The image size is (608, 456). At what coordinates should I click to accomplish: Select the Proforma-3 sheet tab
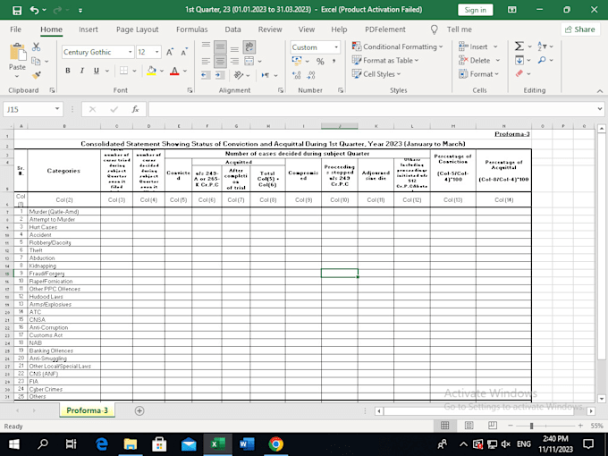pyautogui.click(x=88, y=410)
